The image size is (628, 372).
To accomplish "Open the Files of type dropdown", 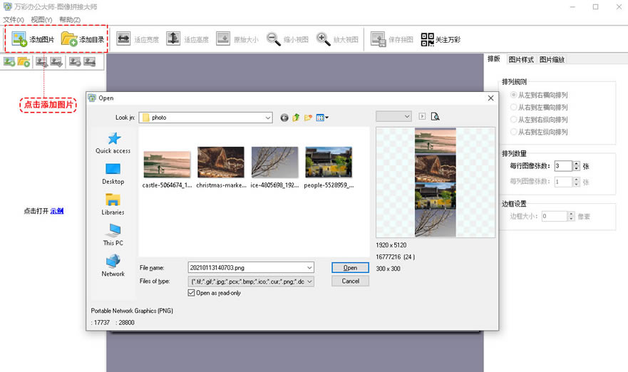I will 309,281.
